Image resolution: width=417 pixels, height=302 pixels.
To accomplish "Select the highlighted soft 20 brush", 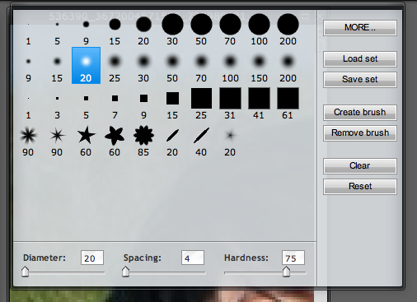I will coord(86,66).
